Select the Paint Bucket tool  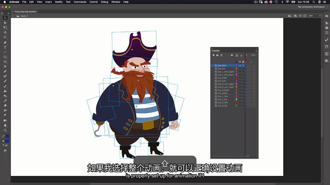[x=5, y=91]
